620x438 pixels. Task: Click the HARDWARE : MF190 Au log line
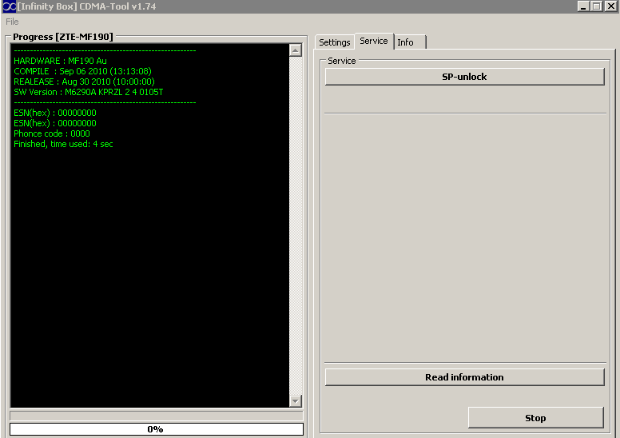pyautogui.click(x=60, y=61)
